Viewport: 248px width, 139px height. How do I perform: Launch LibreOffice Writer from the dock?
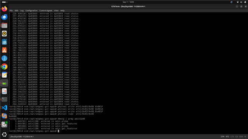[4, 42]
